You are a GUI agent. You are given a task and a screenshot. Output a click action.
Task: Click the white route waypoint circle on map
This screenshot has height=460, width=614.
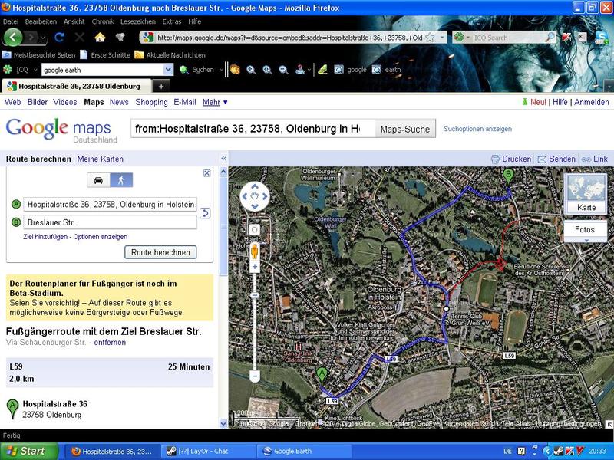pos(447,309)
